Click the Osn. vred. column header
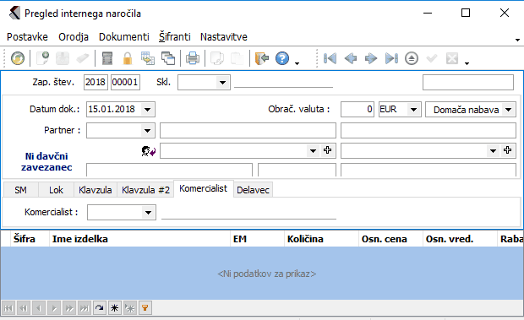The width and height of the screenshot is (524, 320). (x=460, y=239)
